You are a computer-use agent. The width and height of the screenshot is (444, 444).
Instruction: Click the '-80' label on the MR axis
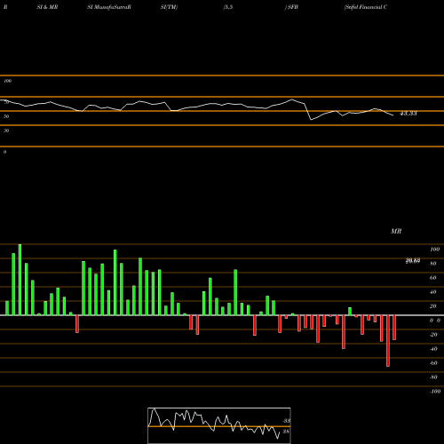pyautogui.click(x=433, y=377)
